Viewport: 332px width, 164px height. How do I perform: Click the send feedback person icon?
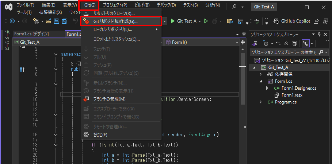[325, 21]
